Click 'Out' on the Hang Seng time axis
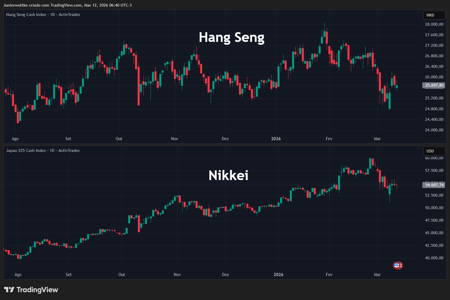 click(x=119, y=139)
